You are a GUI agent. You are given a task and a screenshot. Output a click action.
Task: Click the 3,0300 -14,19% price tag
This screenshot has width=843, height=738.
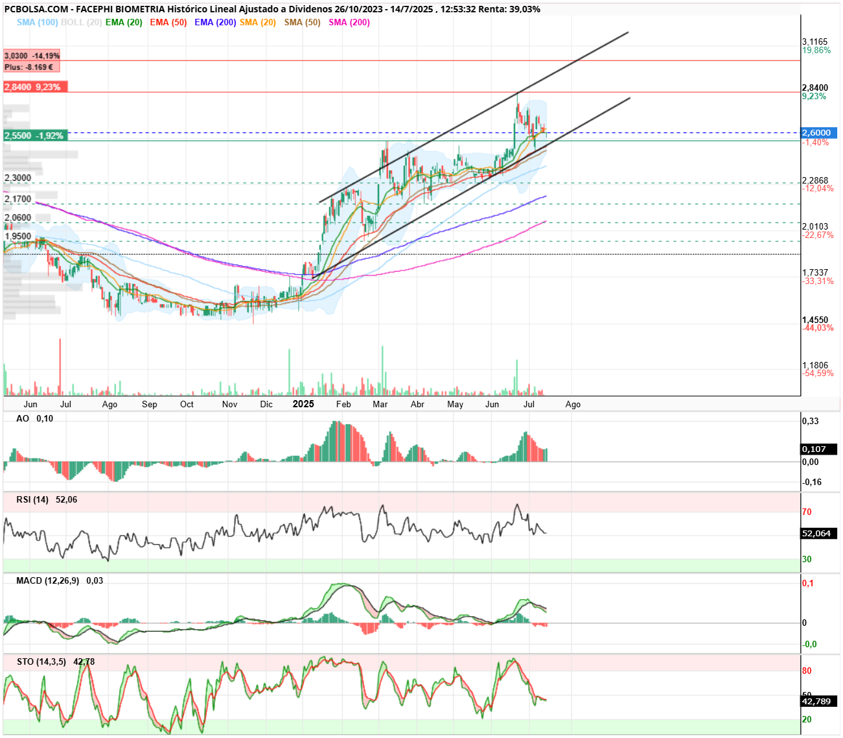coord(32,56)
